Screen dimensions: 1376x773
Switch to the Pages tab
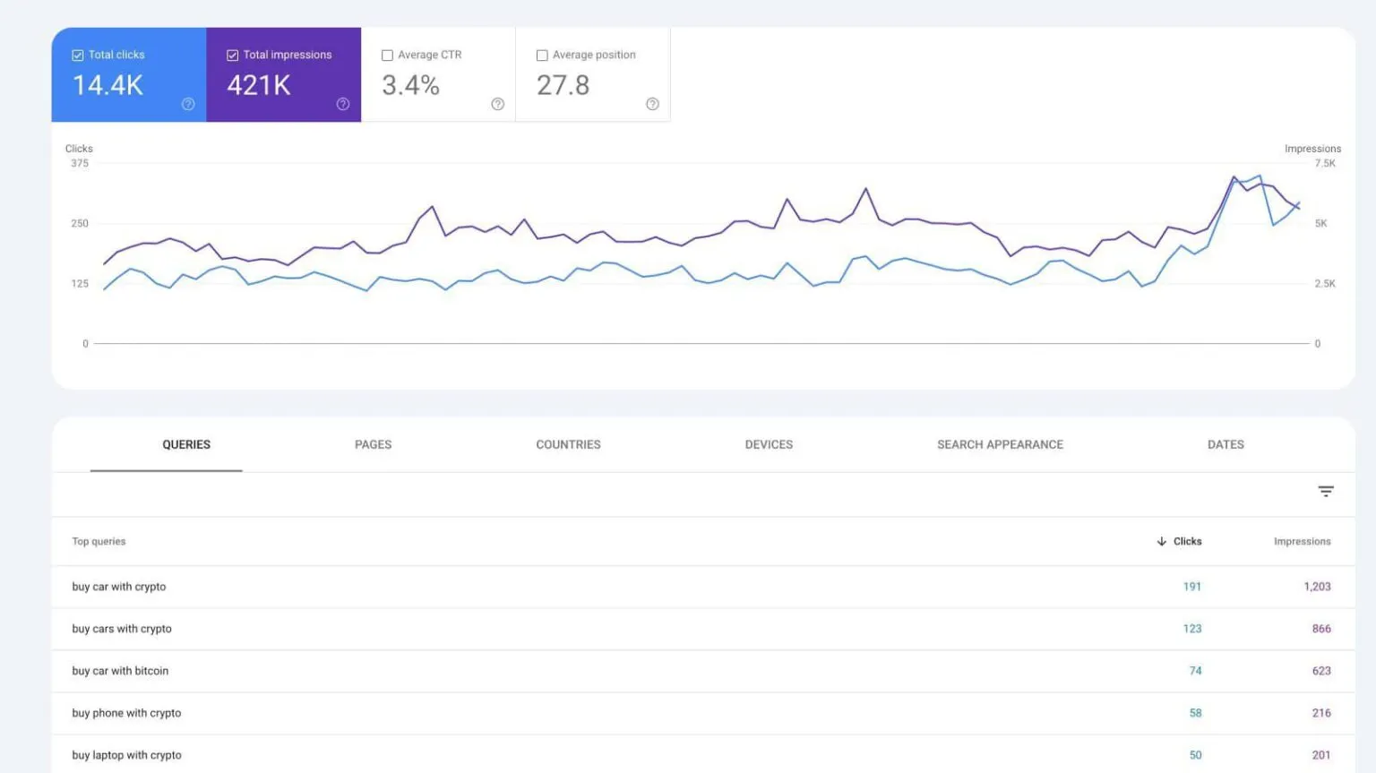click(x=373, y=444)
